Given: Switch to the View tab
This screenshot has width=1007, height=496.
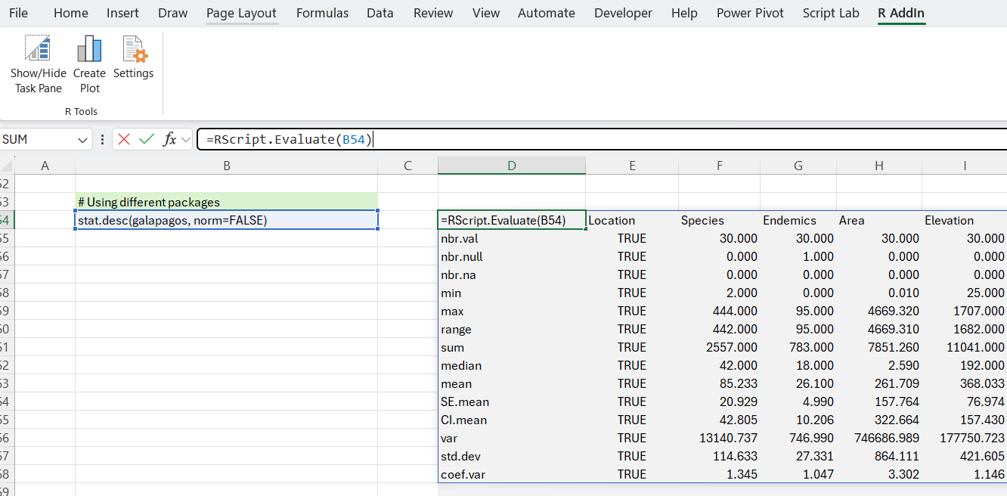Looking at the screenshot, I should [486, 13].
